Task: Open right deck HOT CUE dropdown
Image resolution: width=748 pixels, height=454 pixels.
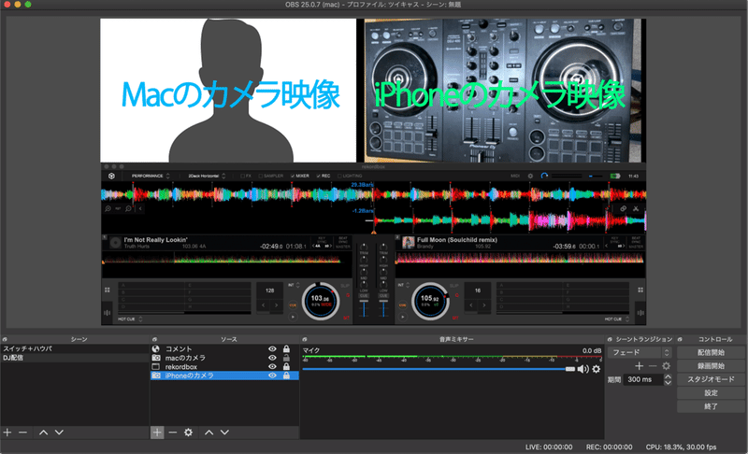Action: click(x=617, y=319)
